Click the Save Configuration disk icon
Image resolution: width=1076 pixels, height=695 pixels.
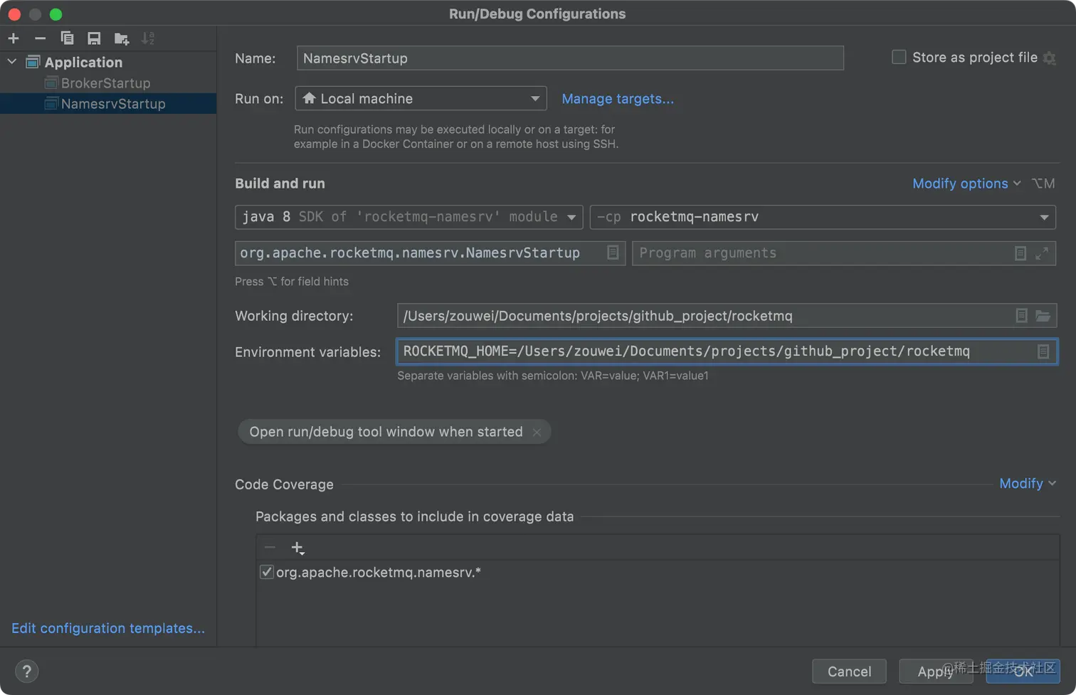coord(94,38)
